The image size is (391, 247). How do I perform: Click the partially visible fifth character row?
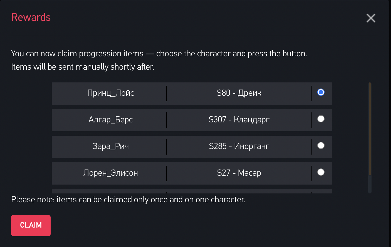coord(192,191)
